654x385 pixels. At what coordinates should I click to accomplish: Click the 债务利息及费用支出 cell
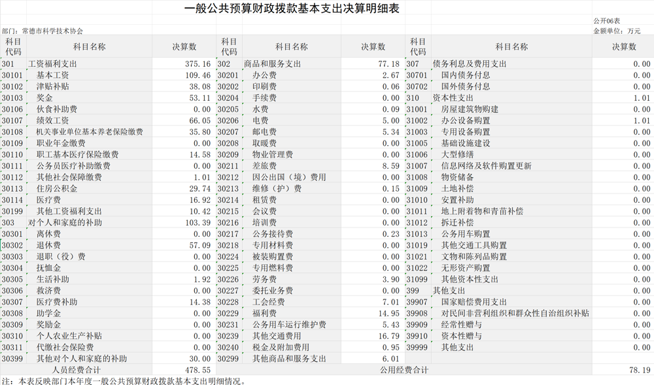pyautogui.click(x=470, y=64)
